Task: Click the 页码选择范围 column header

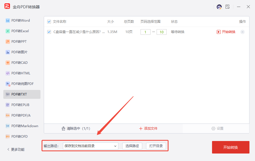Action: pyautogui.click(x=151, y=22)
